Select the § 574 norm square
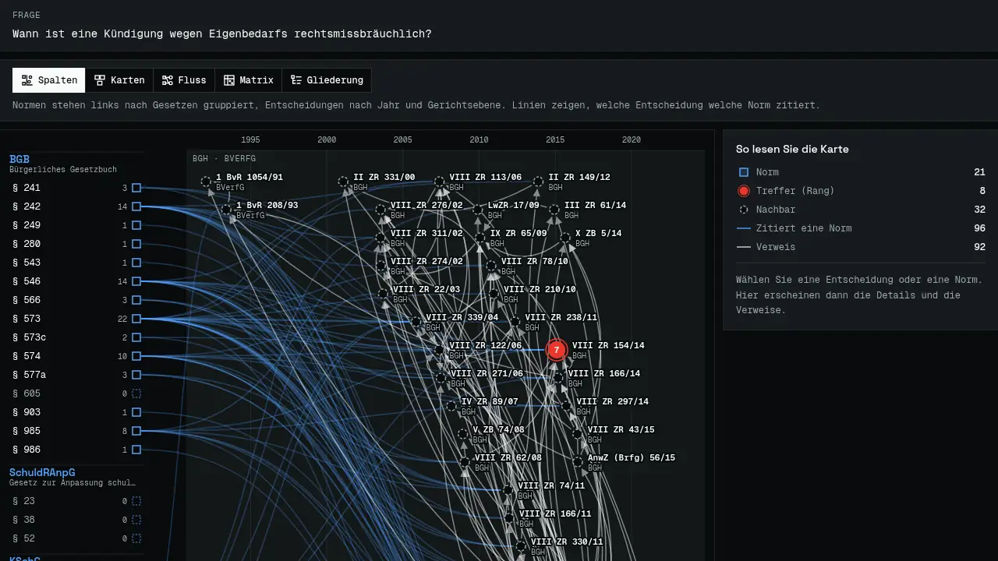 tap(136, 356)
